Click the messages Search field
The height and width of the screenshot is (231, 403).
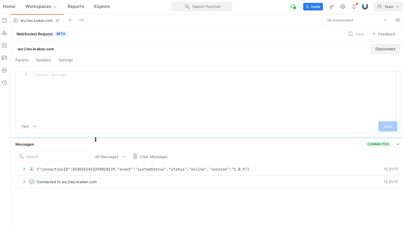click(53, 157)
